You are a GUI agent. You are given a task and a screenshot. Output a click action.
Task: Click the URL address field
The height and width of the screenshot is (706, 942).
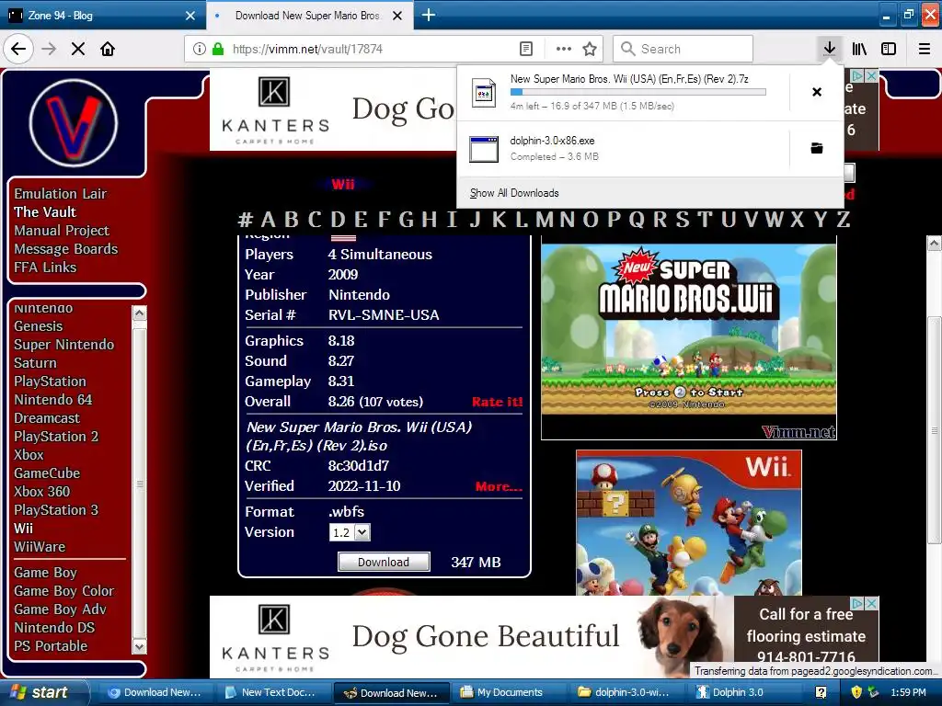[x=373, y=49]
